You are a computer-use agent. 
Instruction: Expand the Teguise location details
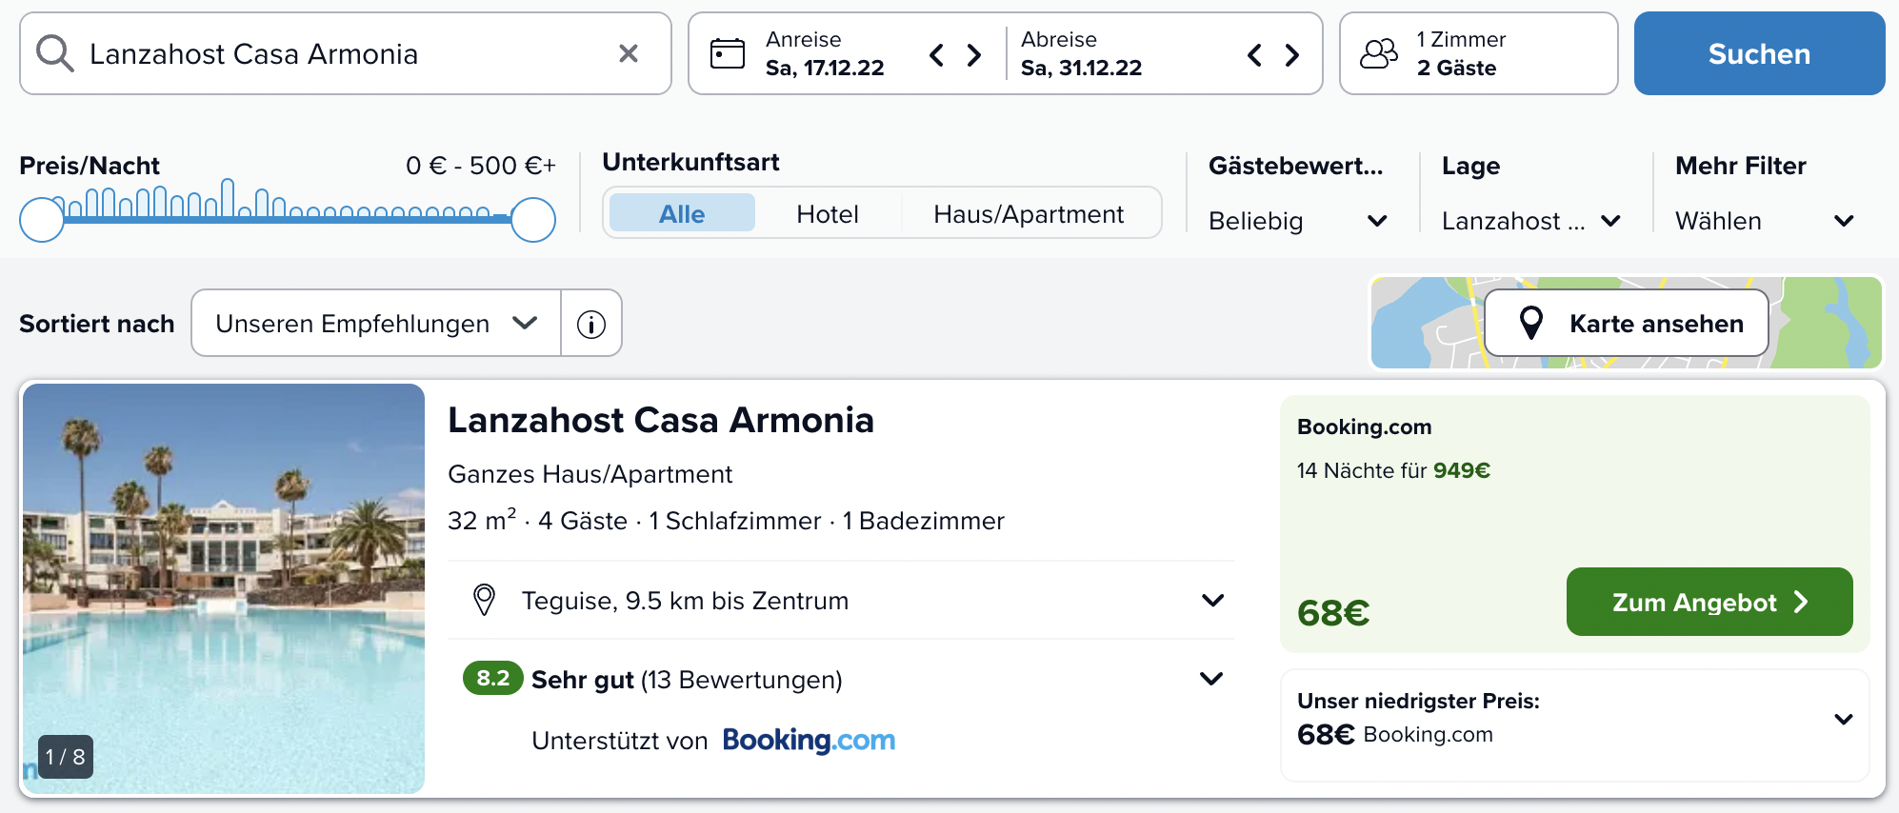(x=1211, y=601)
